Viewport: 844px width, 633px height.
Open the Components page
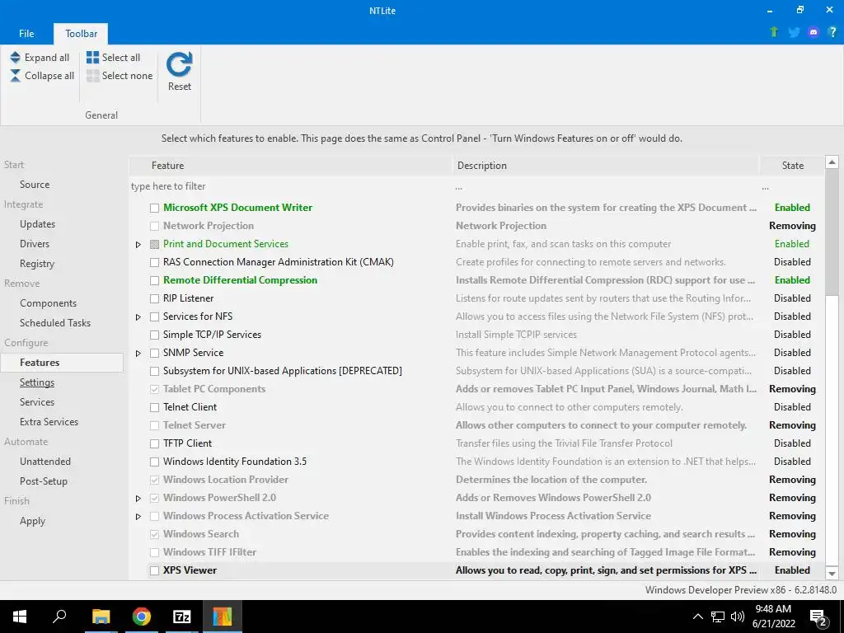tap(49, 303)
